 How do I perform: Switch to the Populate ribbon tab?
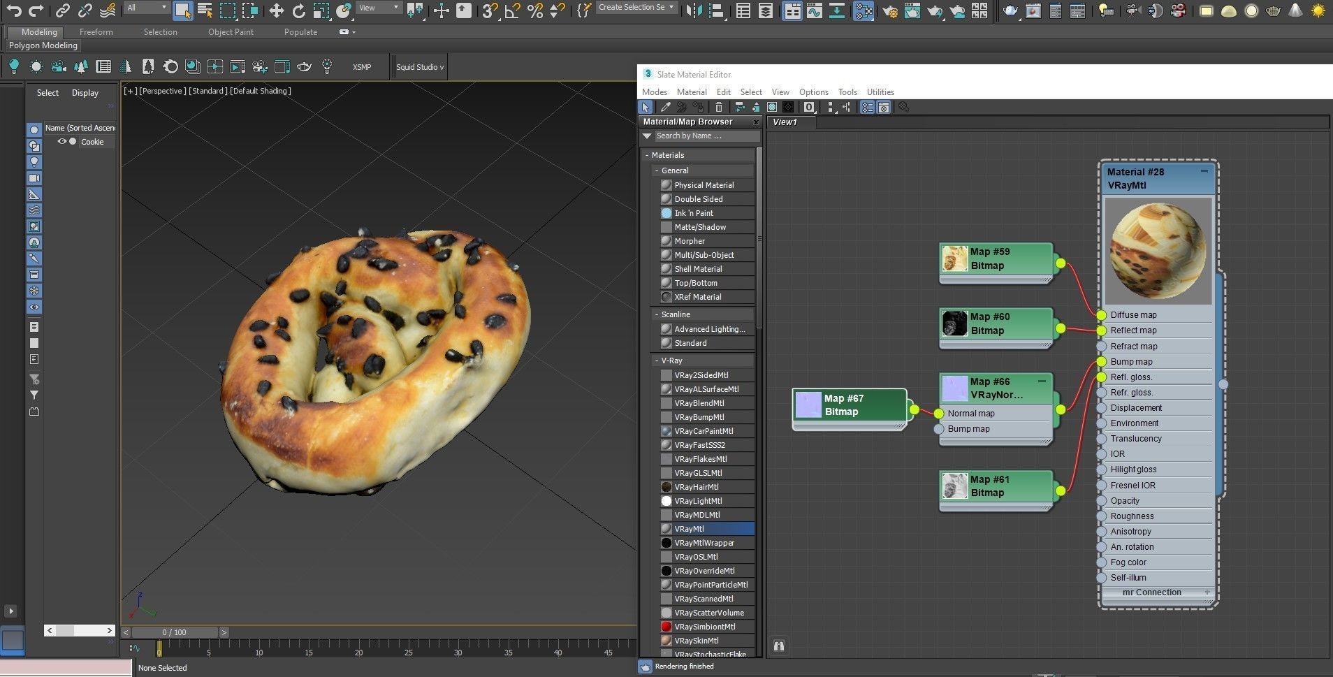[300, 32]
